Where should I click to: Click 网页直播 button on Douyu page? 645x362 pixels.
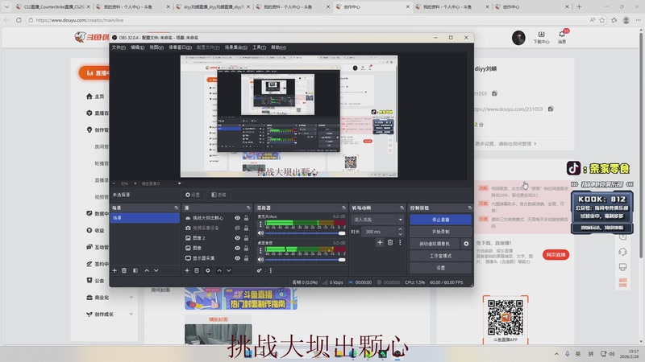click(x=556, y=255)
